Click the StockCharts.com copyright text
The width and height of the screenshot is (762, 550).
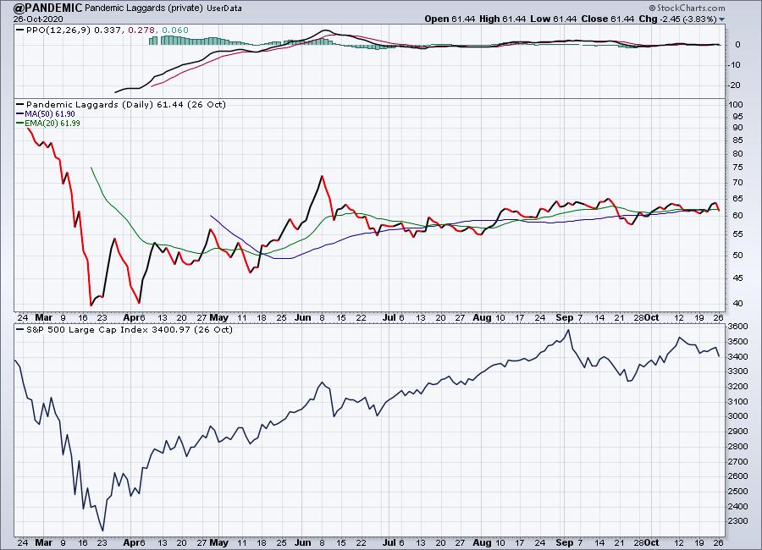pos(687,8)
